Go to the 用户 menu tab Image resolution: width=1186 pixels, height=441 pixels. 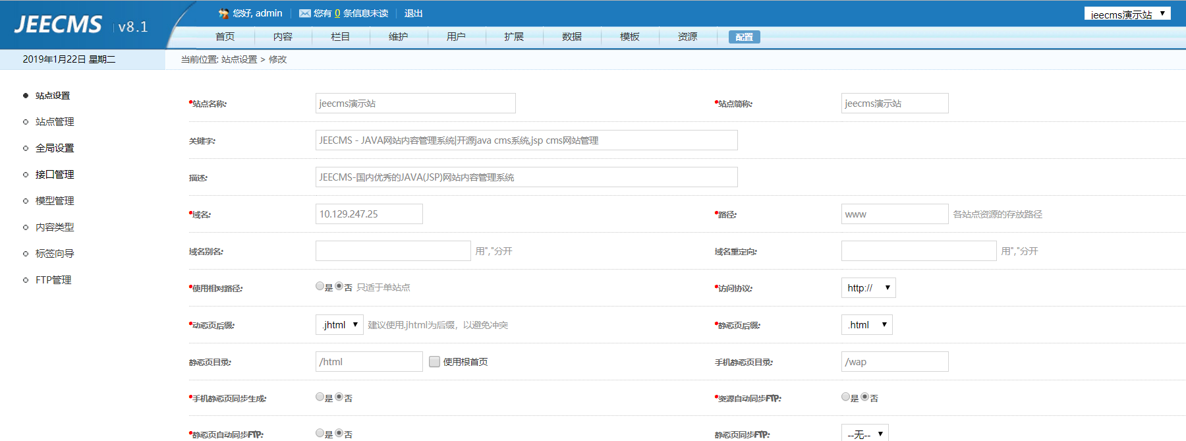456,37
